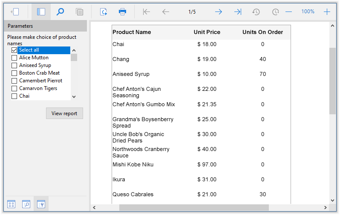Check the Boston Crab Meat checkbox

point(14,73)
